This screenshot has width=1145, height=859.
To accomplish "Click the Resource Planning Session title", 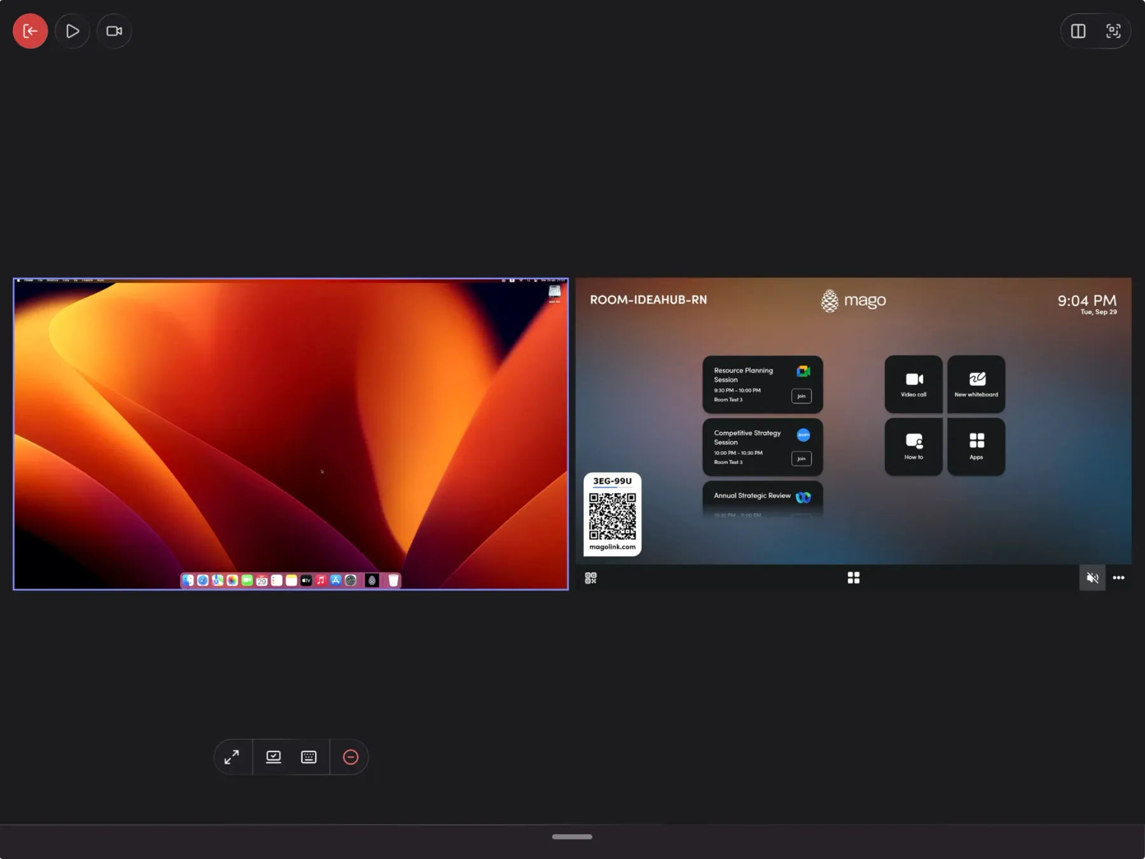I will click(744, 375).
